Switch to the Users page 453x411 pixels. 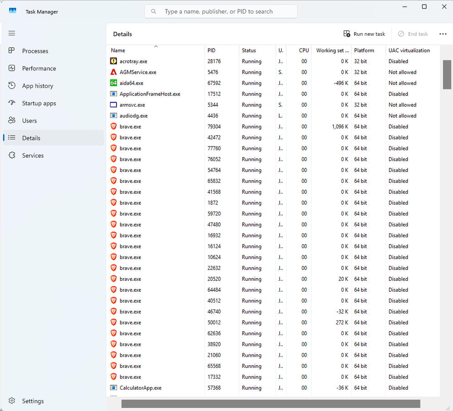pyautogui.click(x=54, y=121)
